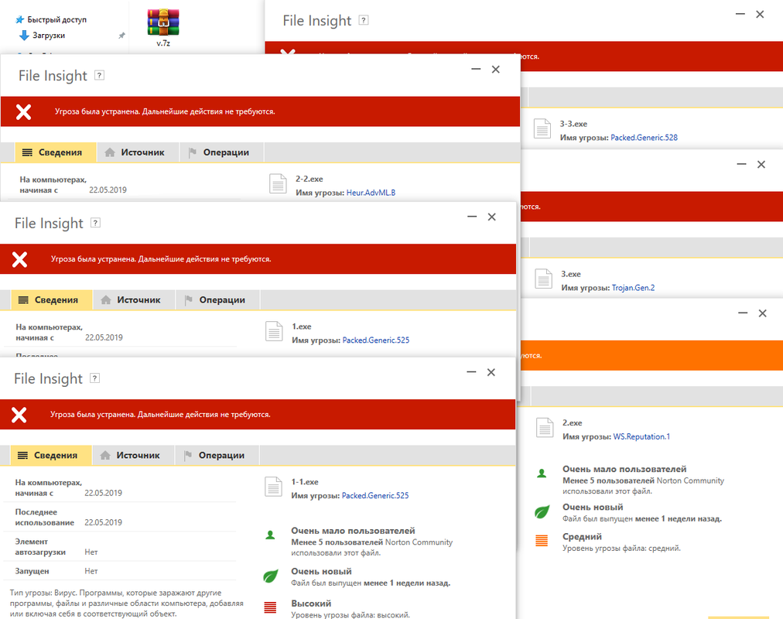Click pin icon next to Загрузки

(x=121, y=36)
